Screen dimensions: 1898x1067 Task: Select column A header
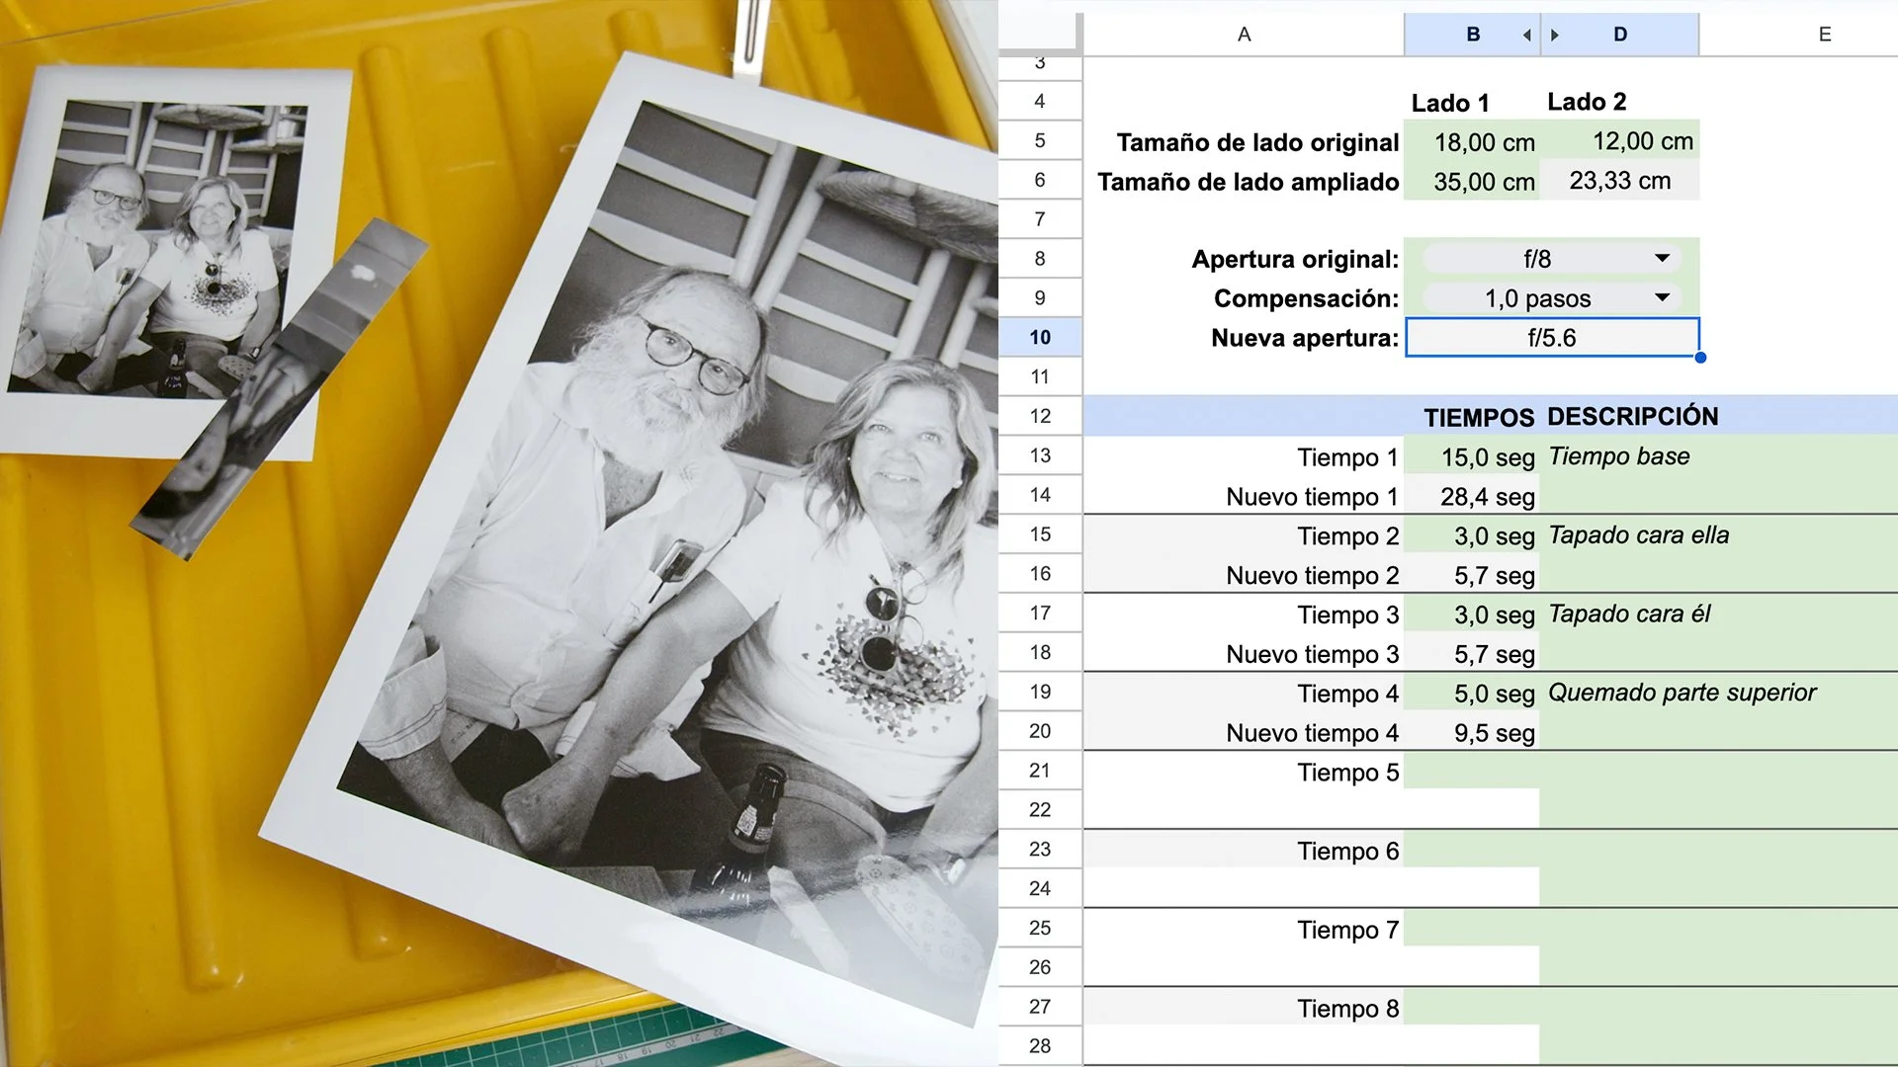(x=1244, y=35)
